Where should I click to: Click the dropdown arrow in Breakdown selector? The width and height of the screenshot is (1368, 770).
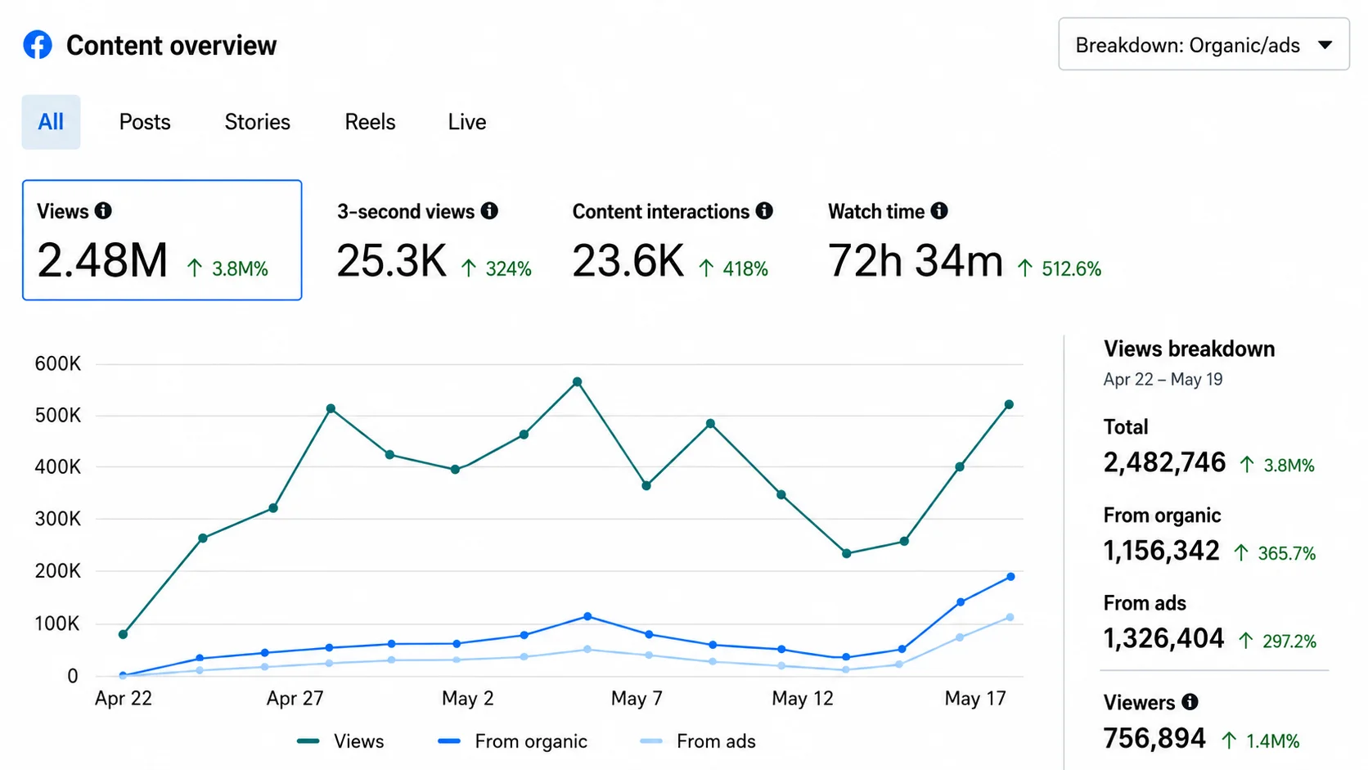(1325, 45)
